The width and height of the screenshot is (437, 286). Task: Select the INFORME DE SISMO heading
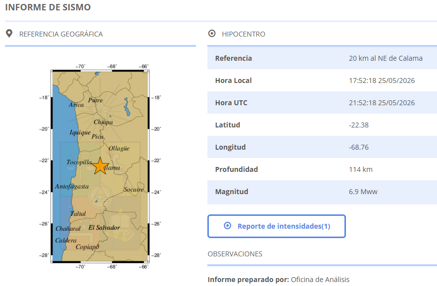point(48,7)
